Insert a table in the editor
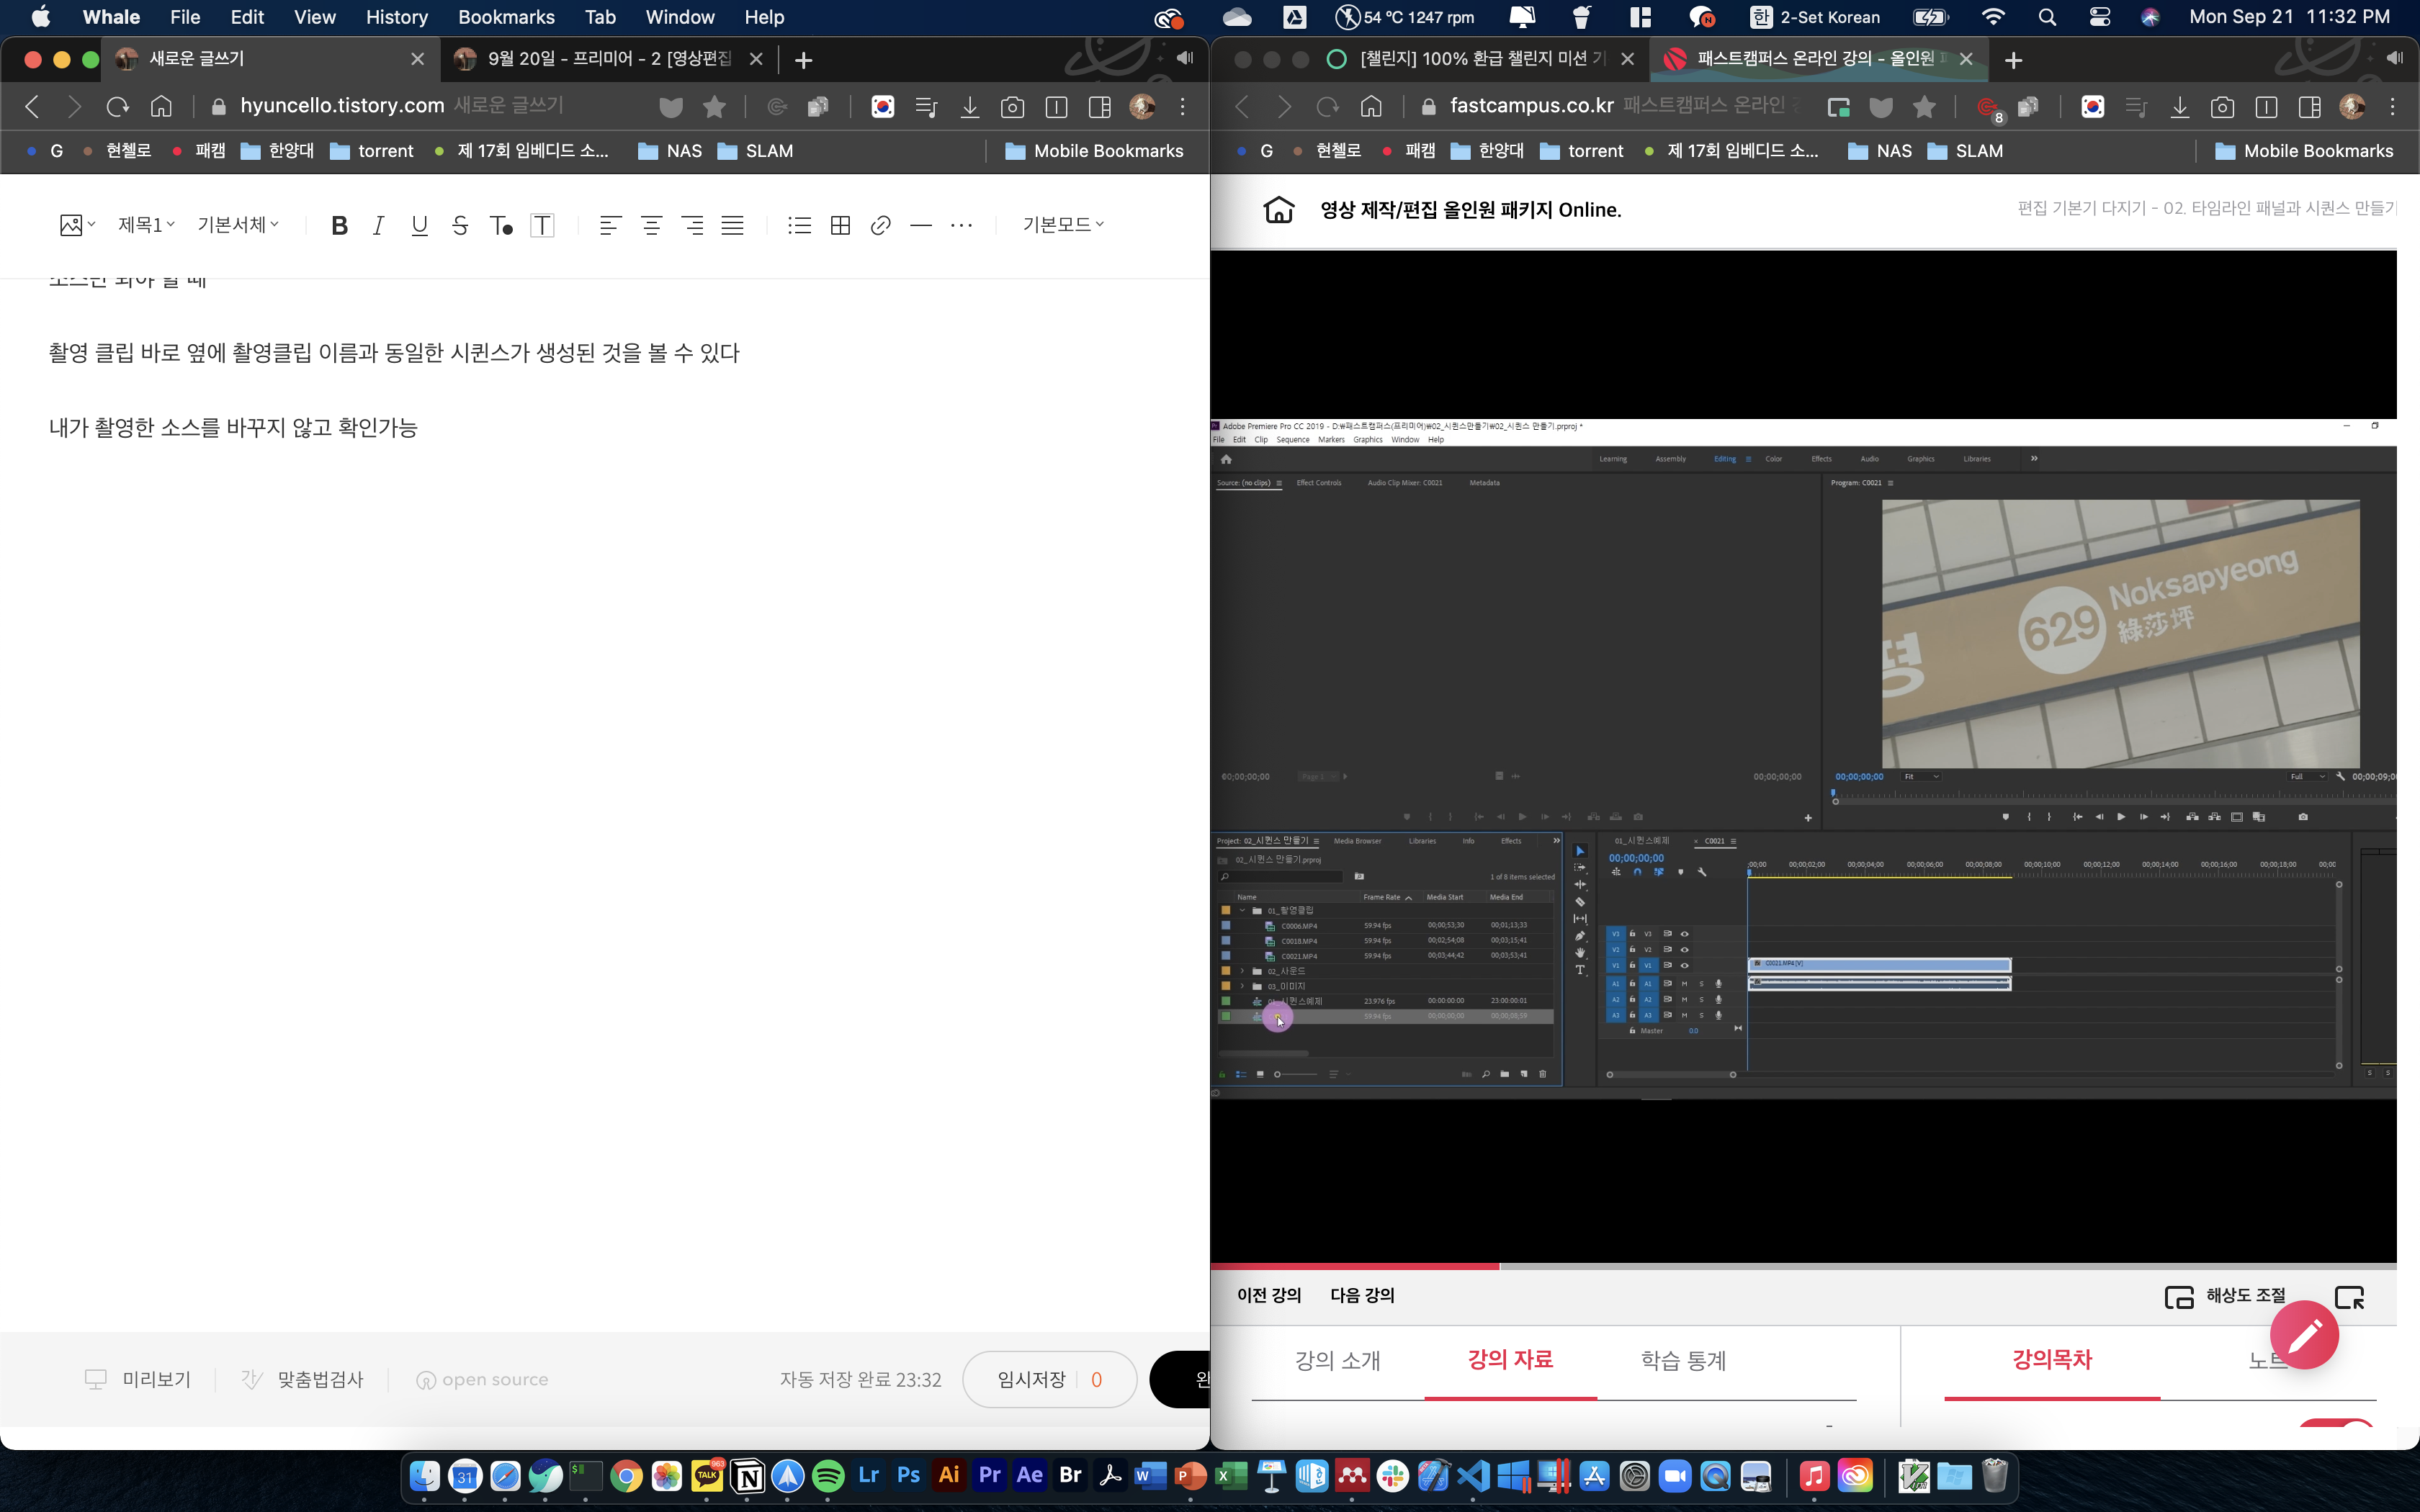Image resolution: width=2420 pixels, height=1512 pixels. point(840,225)
